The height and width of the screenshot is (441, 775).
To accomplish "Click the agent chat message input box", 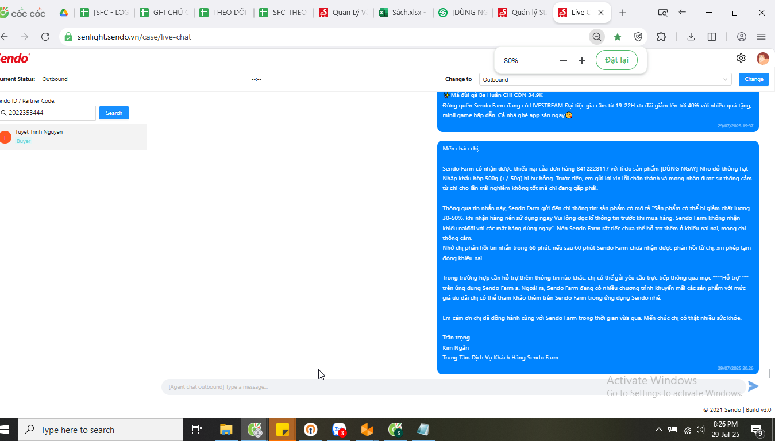I will pos(454,386).
